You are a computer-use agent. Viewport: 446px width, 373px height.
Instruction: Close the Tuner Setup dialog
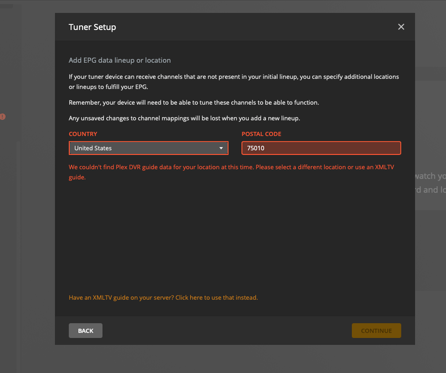[401, 27]
